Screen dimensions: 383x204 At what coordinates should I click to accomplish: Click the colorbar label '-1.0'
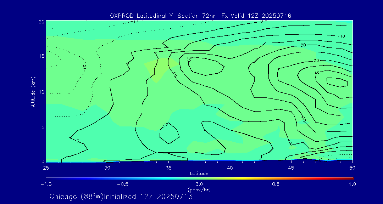coord(46,184)
